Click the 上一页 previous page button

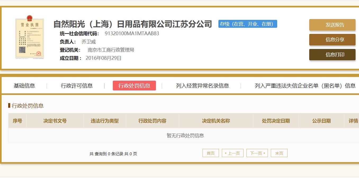tap(232, 153)
